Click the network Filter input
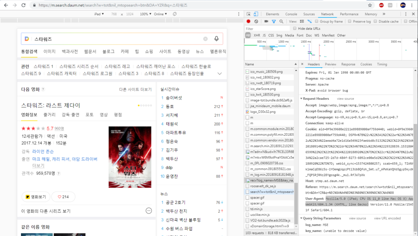418x236 pixels. tap(267, 29)
